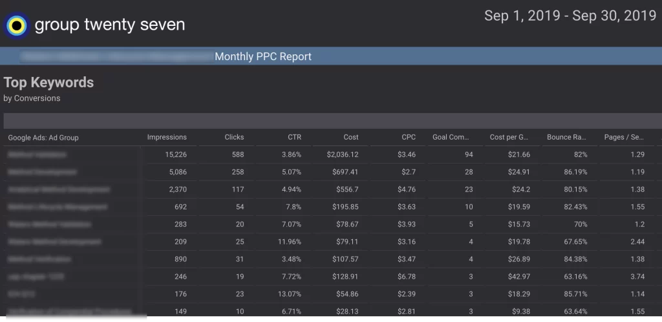Sort by the Cost column header

(351, 137)
